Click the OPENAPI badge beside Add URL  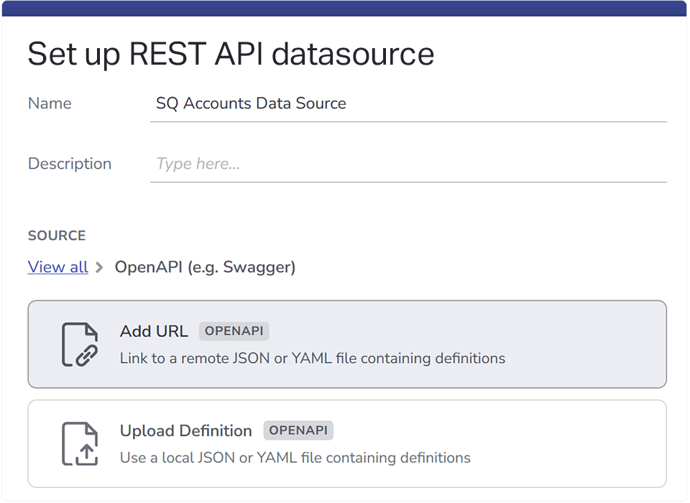234,331
